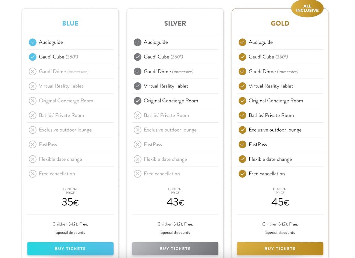Click gray checkmark beside Silver Original Concierge Room
Screen dimensions: 355x258
coord(137,101)
